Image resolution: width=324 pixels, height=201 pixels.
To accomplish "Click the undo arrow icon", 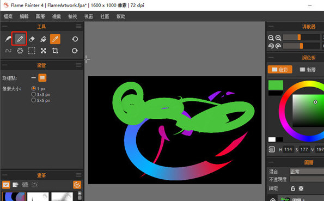I will (75, 39).
